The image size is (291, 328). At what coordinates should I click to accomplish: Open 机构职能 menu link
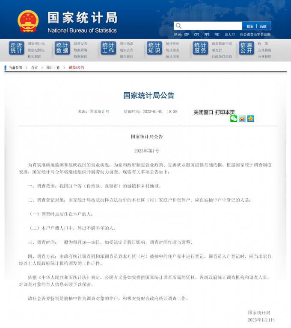(x=35, y=57)
